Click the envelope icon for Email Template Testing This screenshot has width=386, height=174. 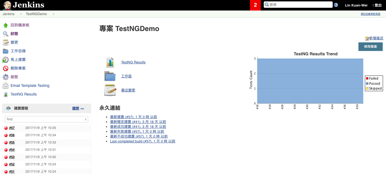(5, 86)
